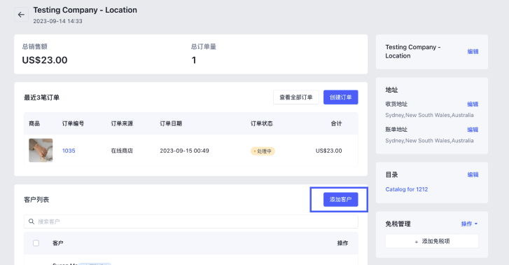
Task: Click the 添加客户 button
Action: pos(340,200)
